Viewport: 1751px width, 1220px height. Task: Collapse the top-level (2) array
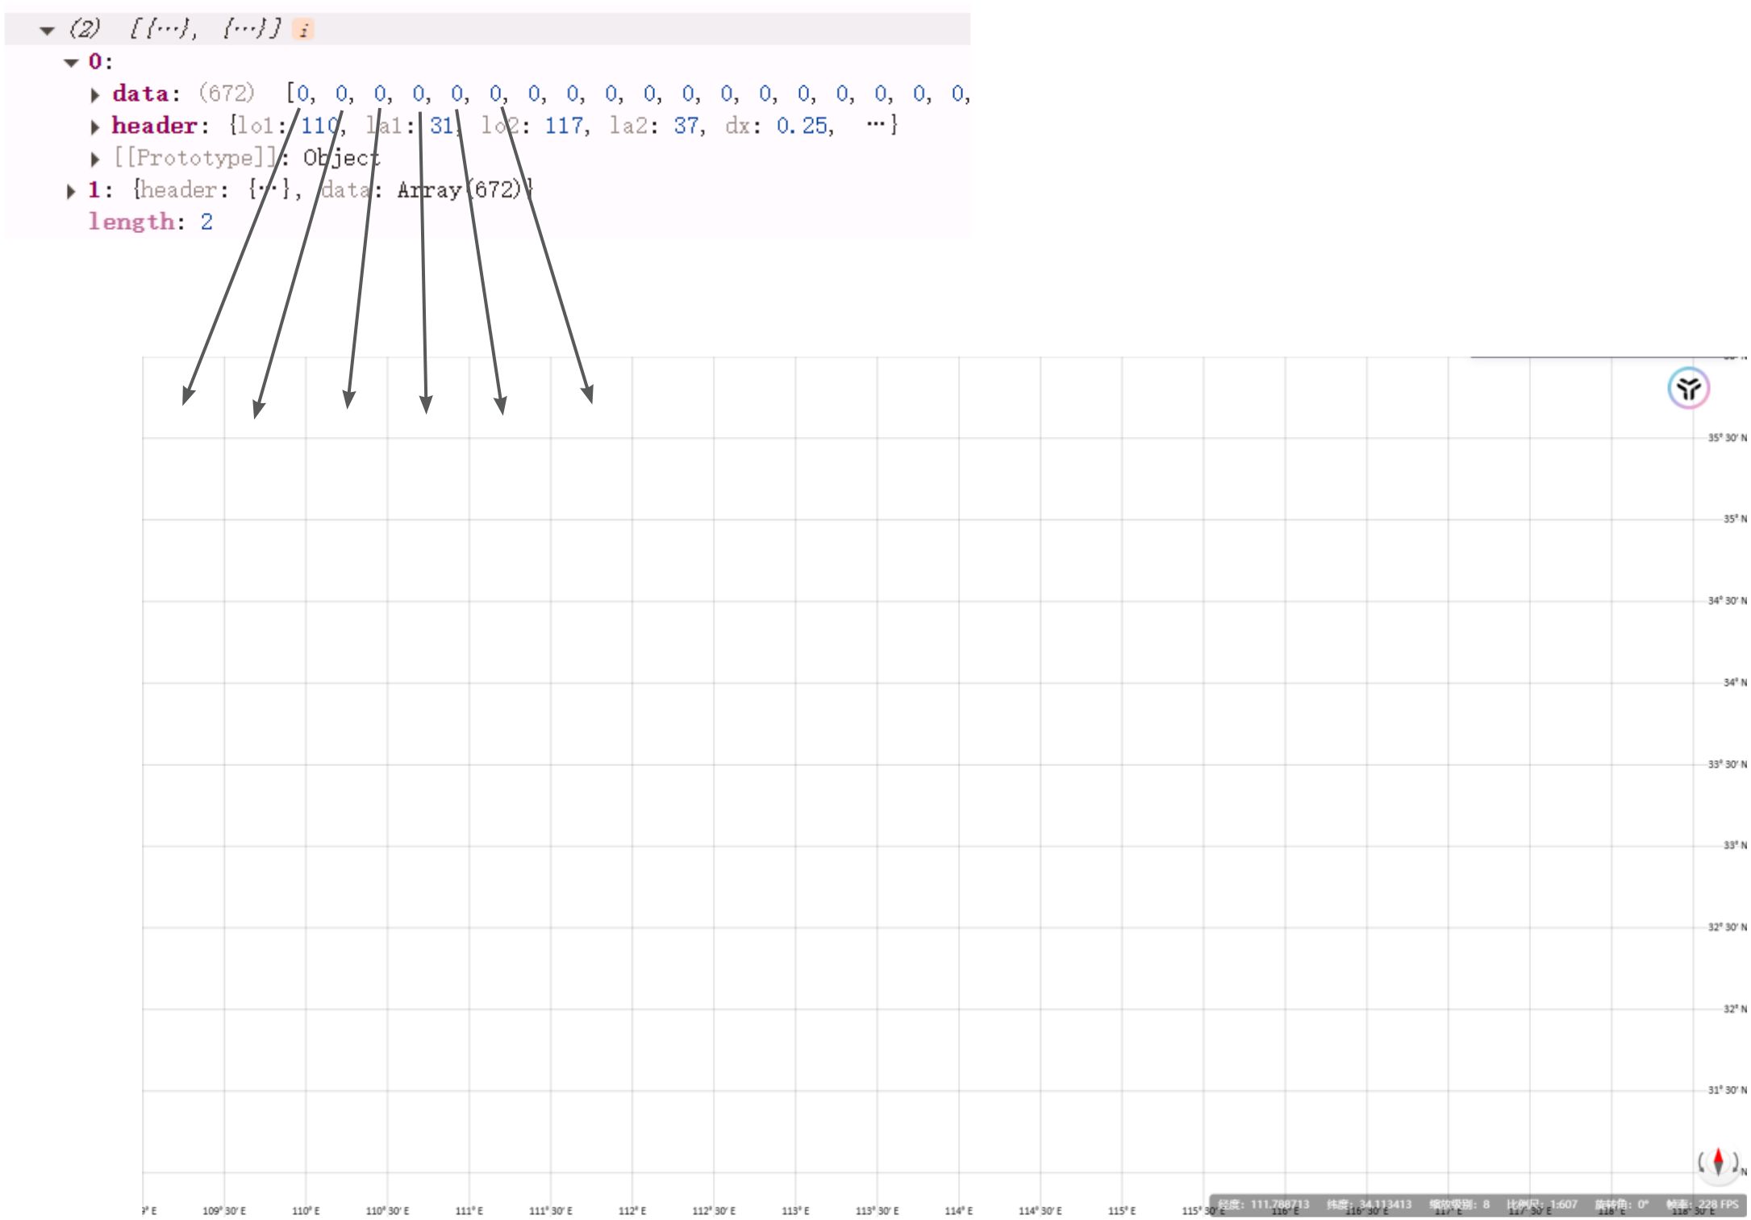point(47,31)
